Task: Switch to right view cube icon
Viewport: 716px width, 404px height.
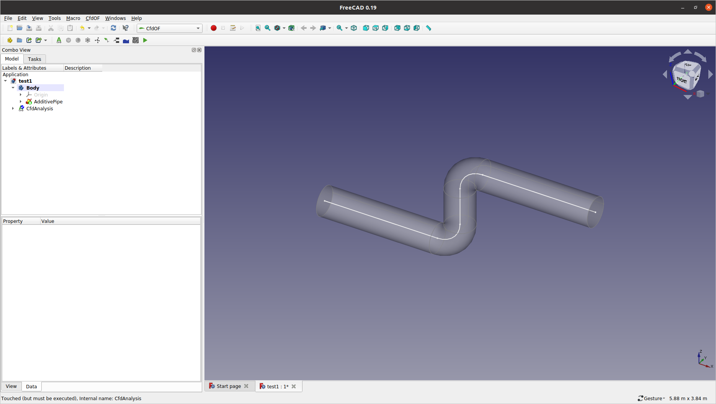Action: click(385, 28)
